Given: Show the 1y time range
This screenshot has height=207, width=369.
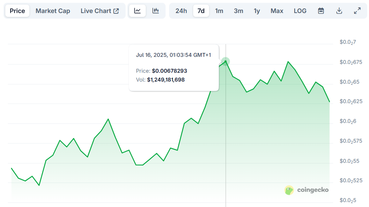Looking at the screenshot, I should click(257, 11).
